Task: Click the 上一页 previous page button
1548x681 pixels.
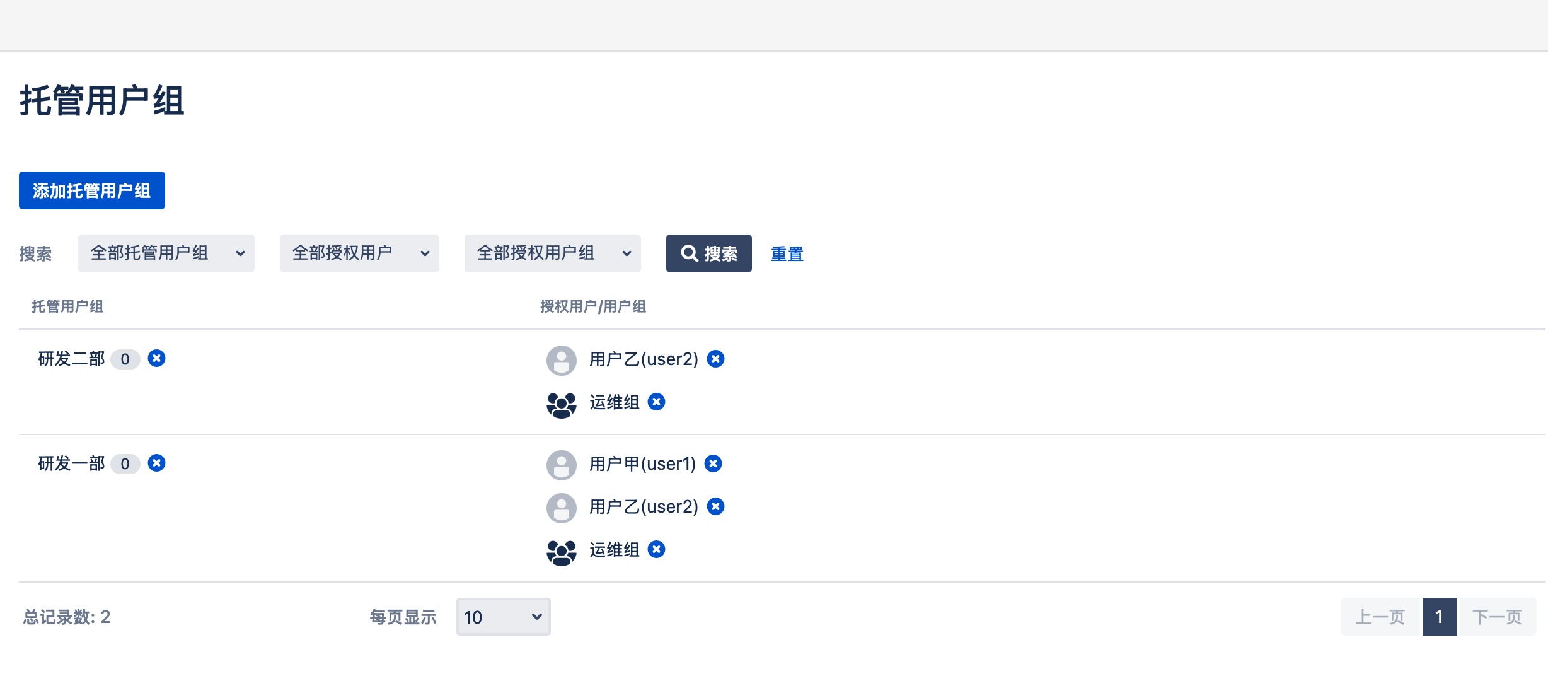Action: pyautogui.click(x=1380, y=617)
